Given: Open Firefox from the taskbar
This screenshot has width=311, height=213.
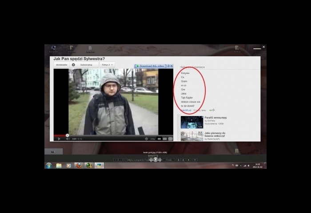Looking at the screenshot, I should pos(79,165).
